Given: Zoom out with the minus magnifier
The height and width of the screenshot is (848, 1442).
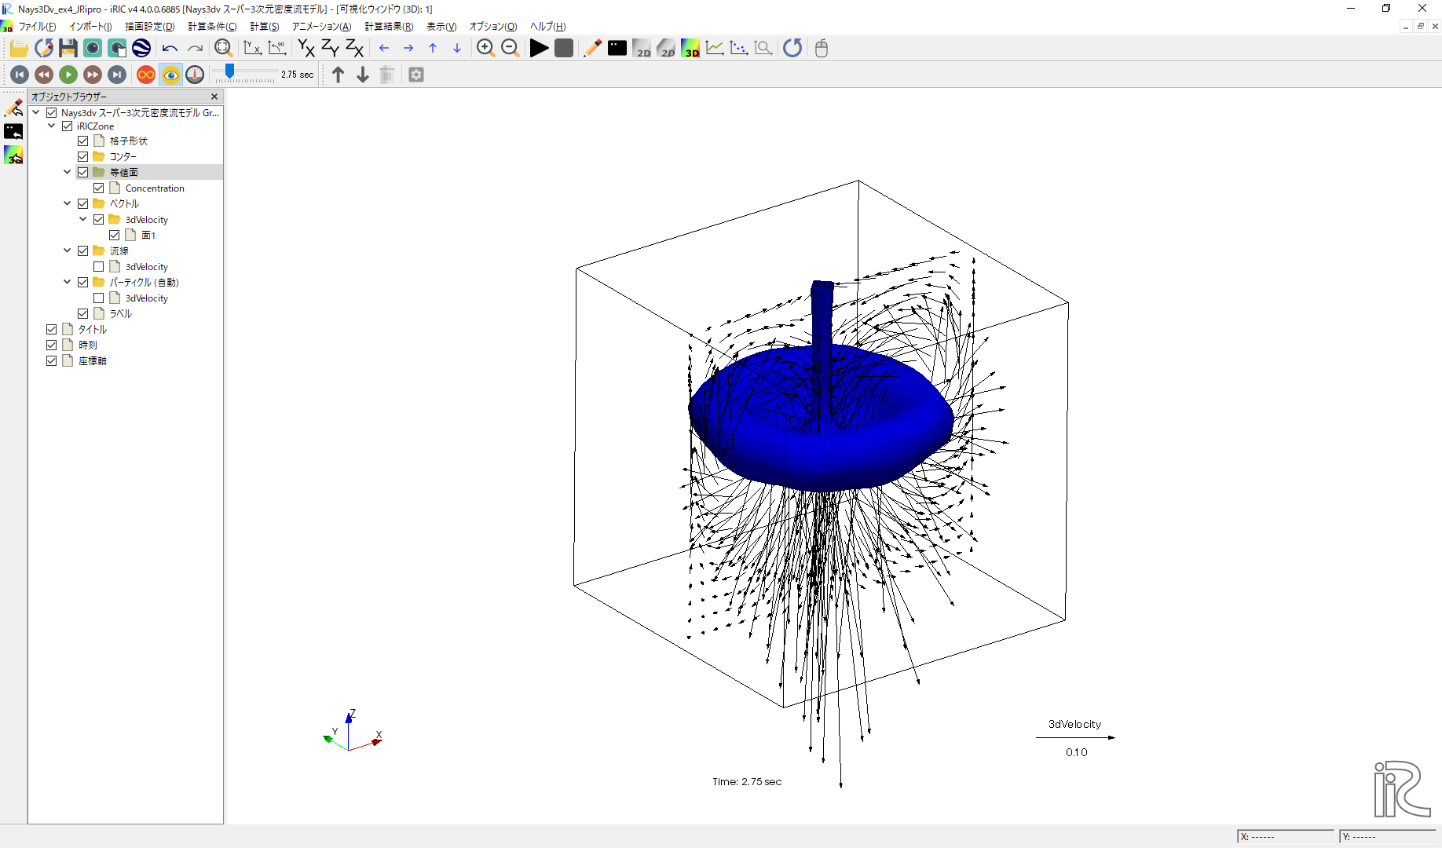Looking at the screenshot, I should pos(510,49).
